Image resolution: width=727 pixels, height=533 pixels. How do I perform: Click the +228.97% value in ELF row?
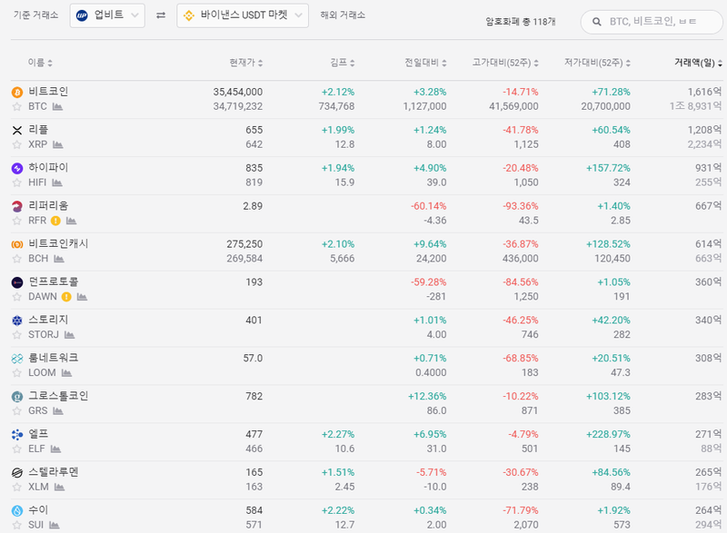pos(608,434)
